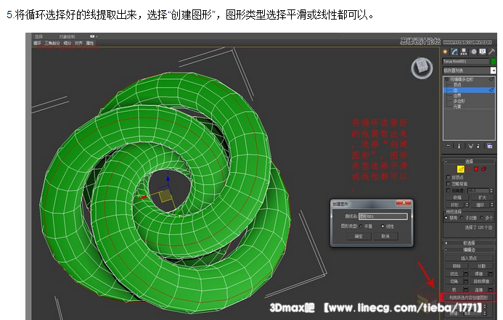Viewport: 503px width, 320px height.
Task: Click make unique icon under stack
Action: pyautogui.click(x=470, y=146)
